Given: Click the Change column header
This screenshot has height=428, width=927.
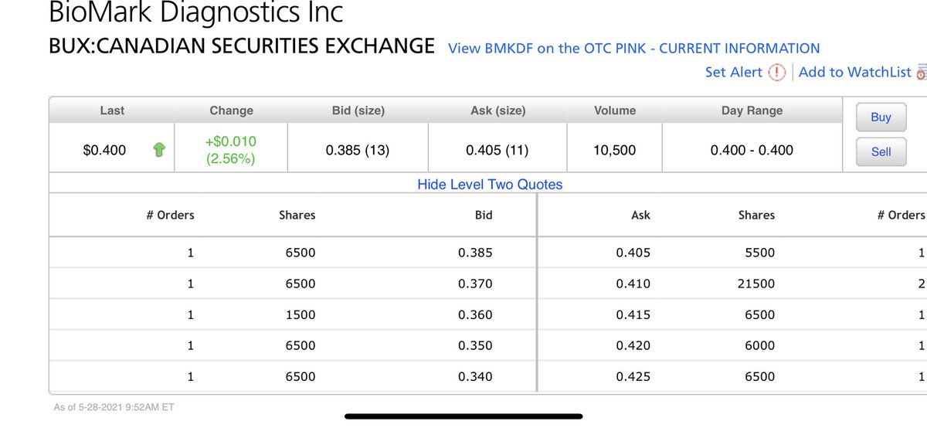Looking at the screenshot, I should point(231,110).
